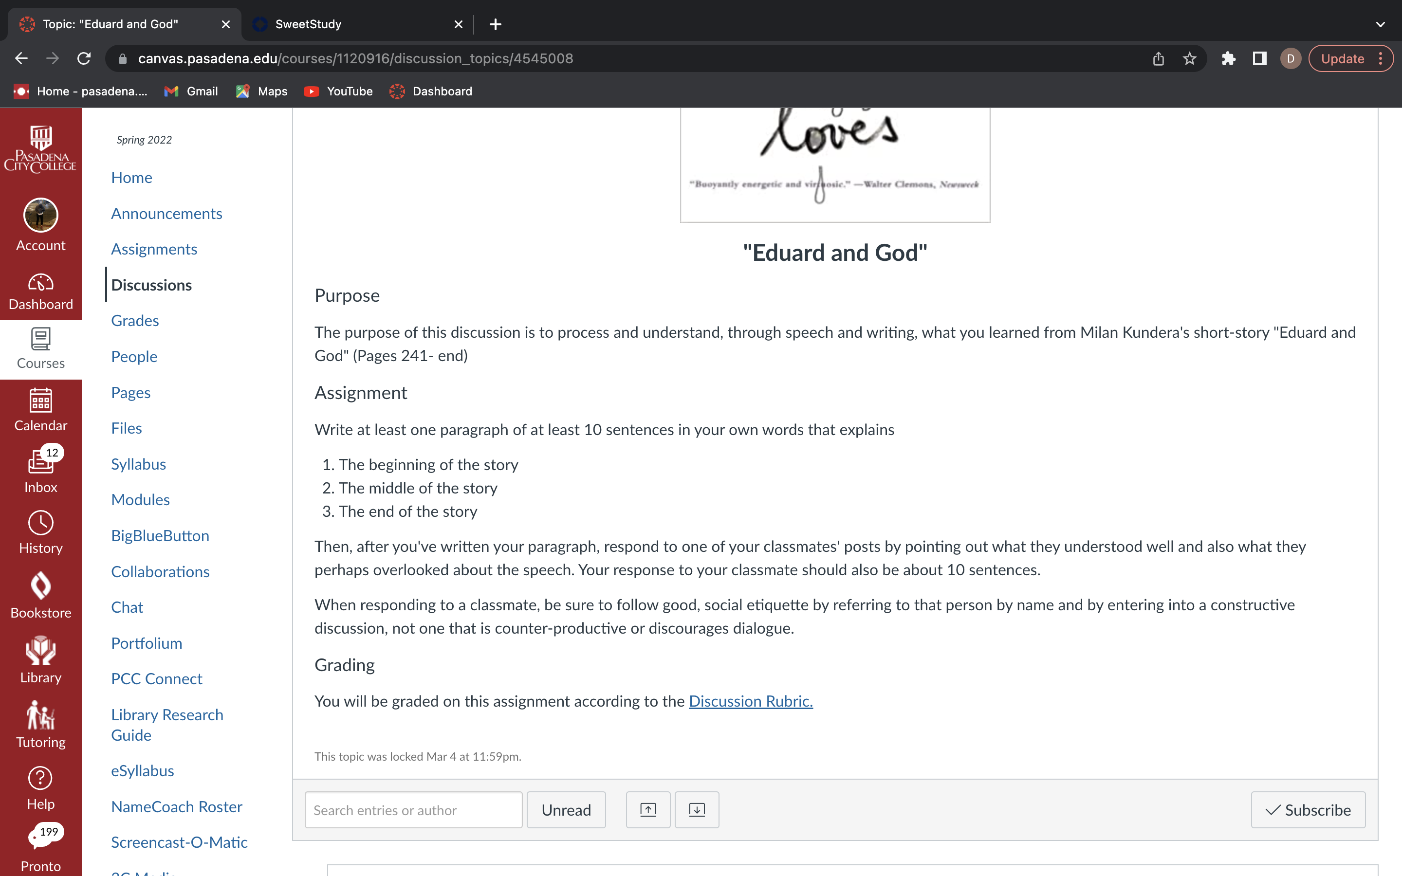Open the Chat link
The image size is (1402, 876).
(127, 607)
